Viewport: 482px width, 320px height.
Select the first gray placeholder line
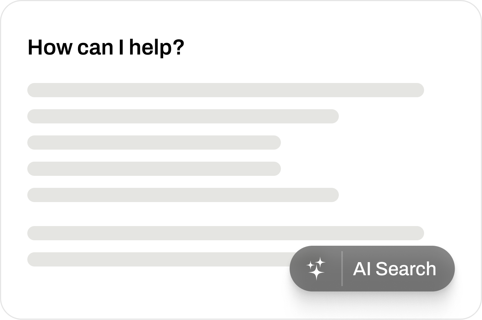[226, 90]
